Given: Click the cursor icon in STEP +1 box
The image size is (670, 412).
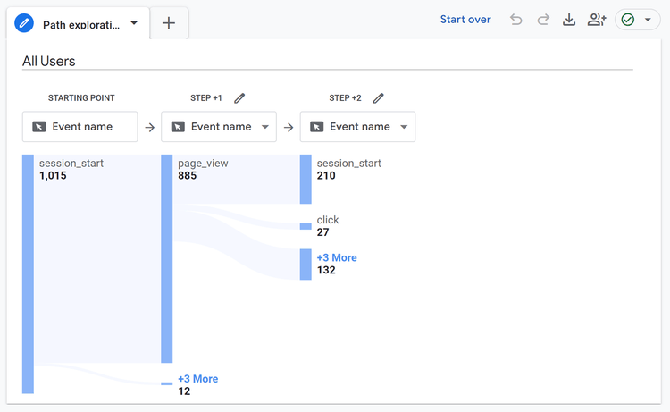Looking at the screenshot, I should 178,127.
